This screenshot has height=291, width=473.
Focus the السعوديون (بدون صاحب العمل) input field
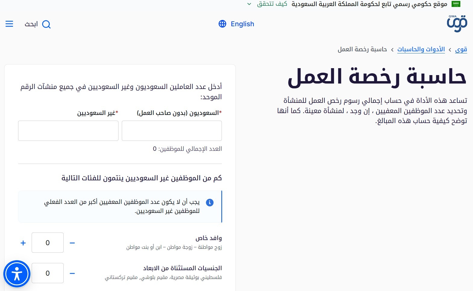click(172, 131)
